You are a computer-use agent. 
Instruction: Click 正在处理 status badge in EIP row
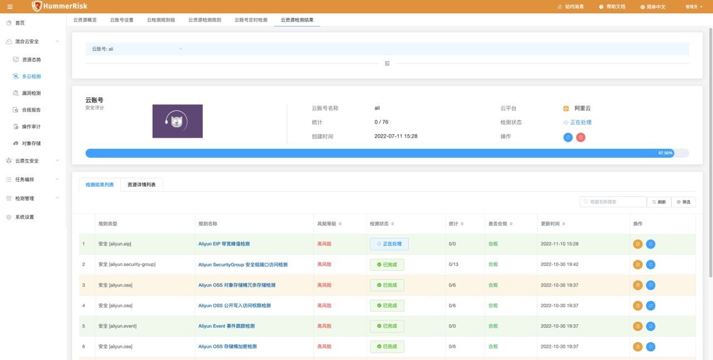pos(389,244)
